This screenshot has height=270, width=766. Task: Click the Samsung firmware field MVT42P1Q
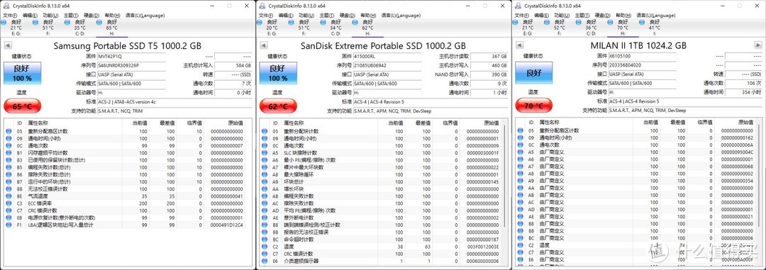(x=131, y=57)
